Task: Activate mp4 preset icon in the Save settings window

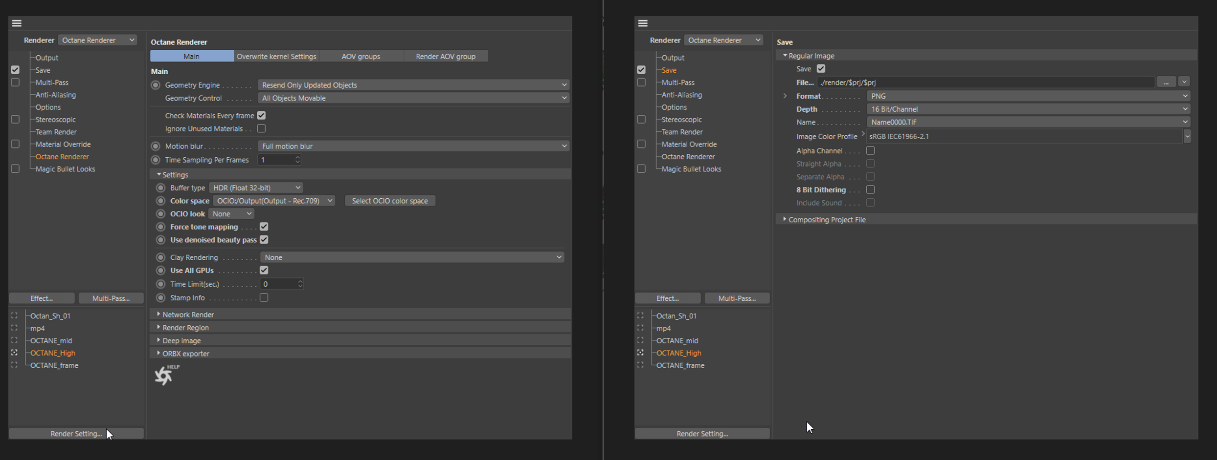Action: tap(640, 328)
